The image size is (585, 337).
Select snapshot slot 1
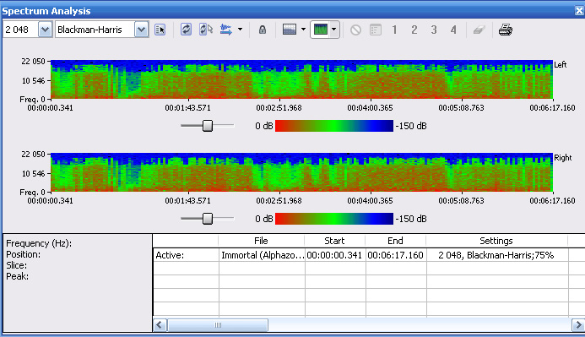coord(394,30)
